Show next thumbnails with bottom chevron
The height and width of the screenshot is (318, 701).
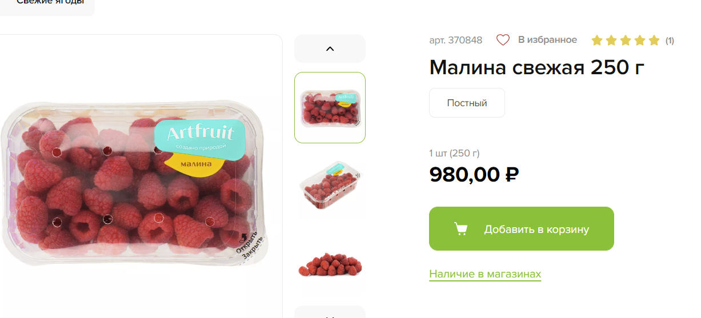330,312
